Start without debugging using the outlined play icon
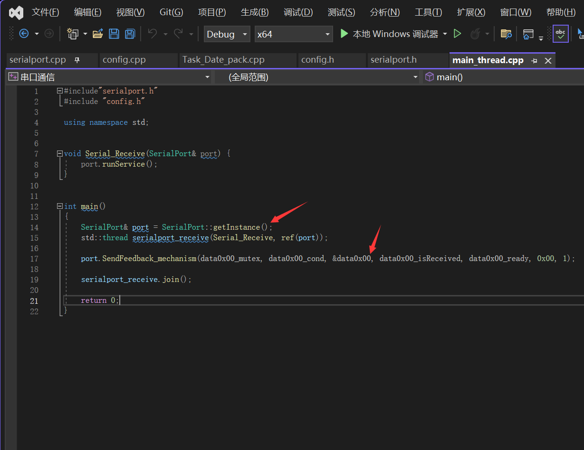 click(x=457, y=34)
